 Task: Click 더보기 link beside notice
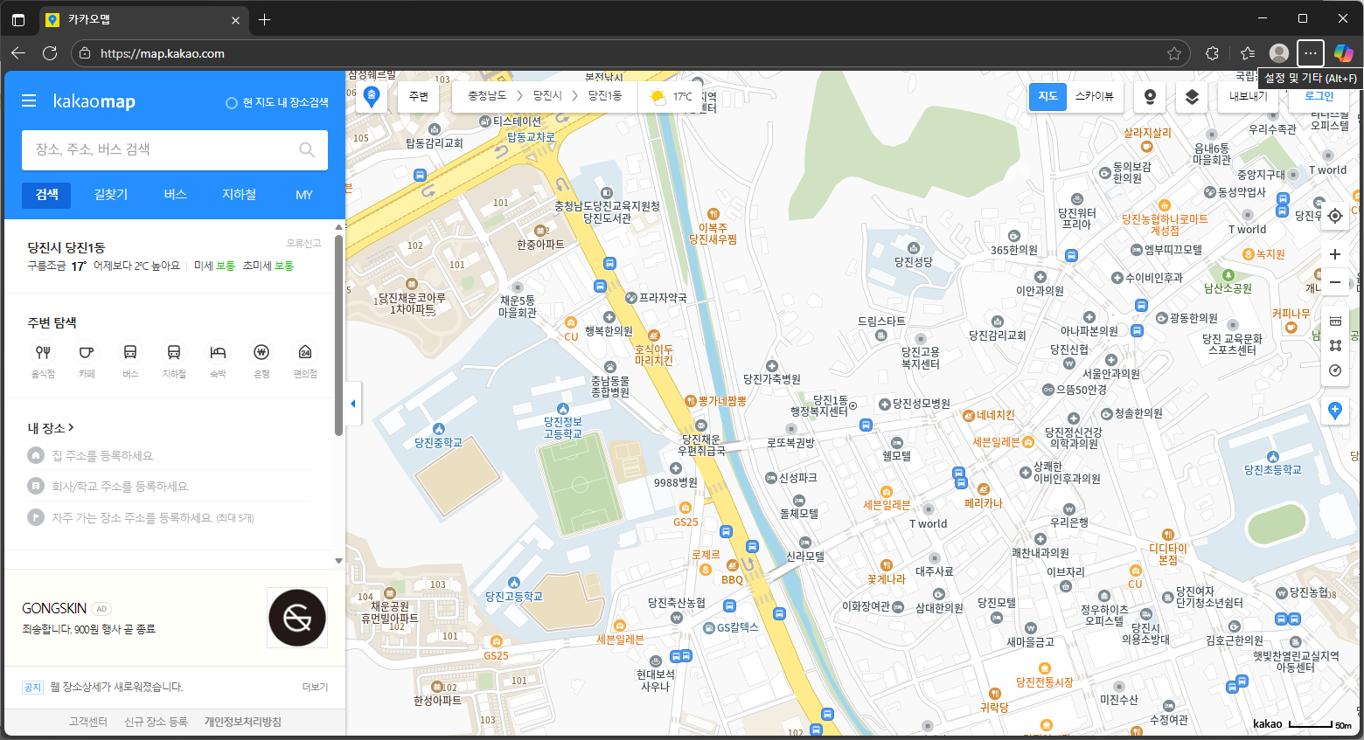[315, 687]
